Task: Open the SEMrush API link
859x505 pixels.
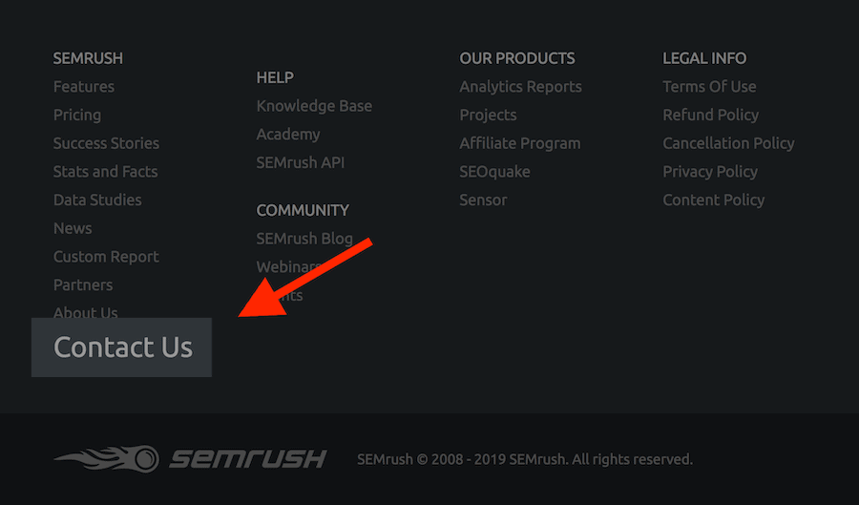Action: tap(301, 162)
